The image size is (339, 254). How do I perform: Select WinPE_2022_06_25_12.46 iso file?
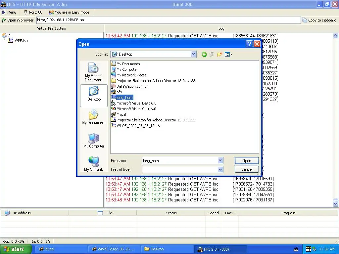(135, 125)
